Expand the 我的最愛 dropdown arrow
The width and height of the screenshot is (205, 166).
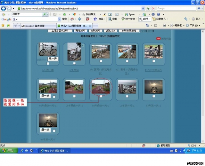pyautogui.click(x=100, y=14)
